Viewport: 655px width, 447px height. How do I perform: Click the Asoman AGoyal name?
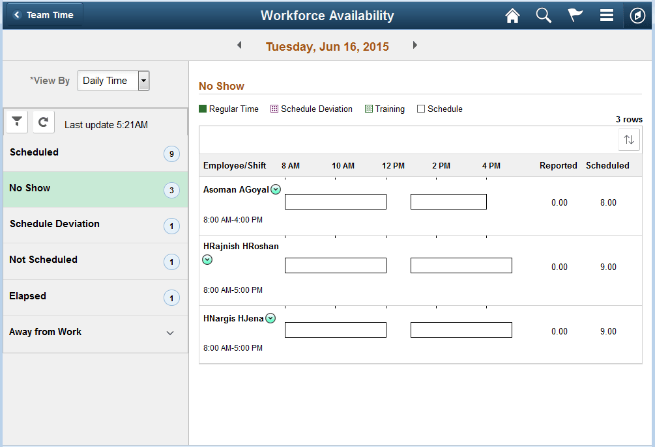click(236, 190)
